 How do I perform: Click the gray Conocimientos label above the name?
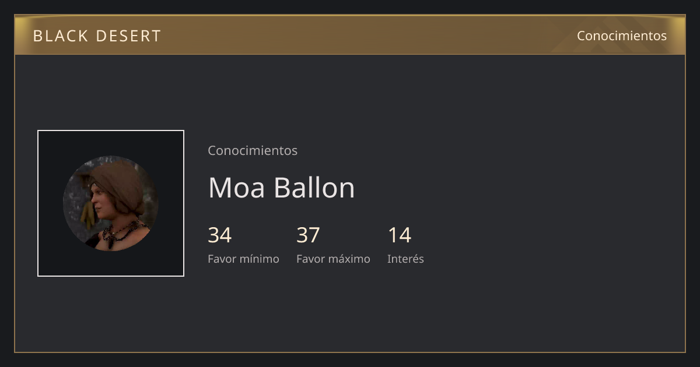click(x=253, y=150)
